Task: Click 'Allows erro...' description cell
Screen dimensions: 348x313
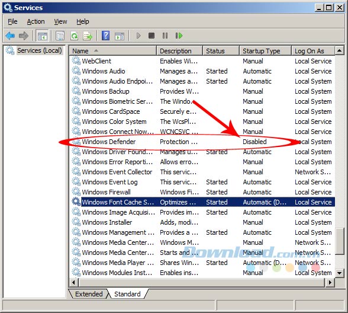Action: pyautogui.click(x=179, y=162)
